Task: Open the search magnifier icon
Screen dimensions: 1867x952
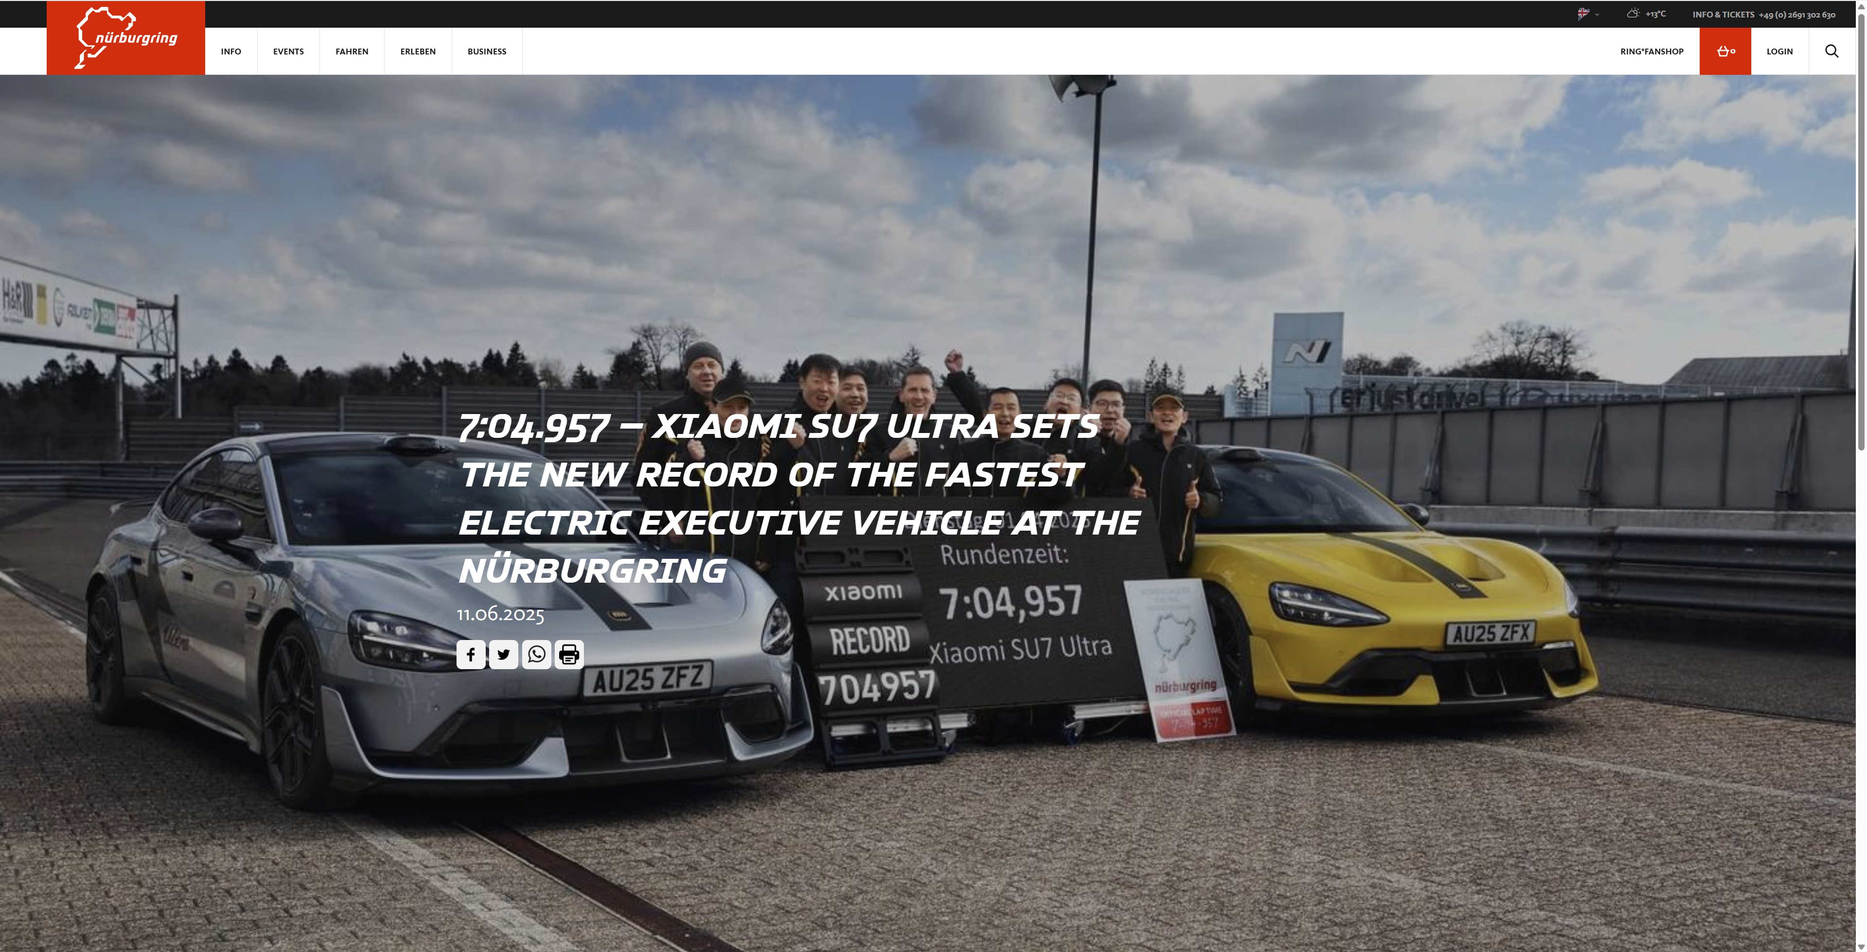Action: pos(1832,52)
